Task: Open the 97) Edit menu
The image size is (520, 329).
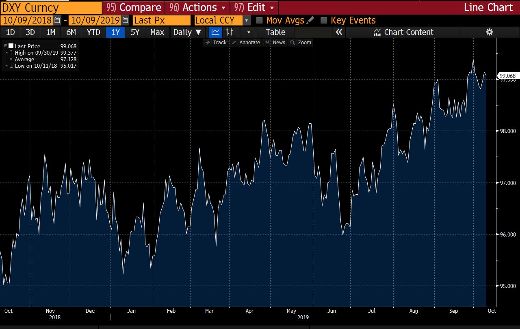Action: 254,7
